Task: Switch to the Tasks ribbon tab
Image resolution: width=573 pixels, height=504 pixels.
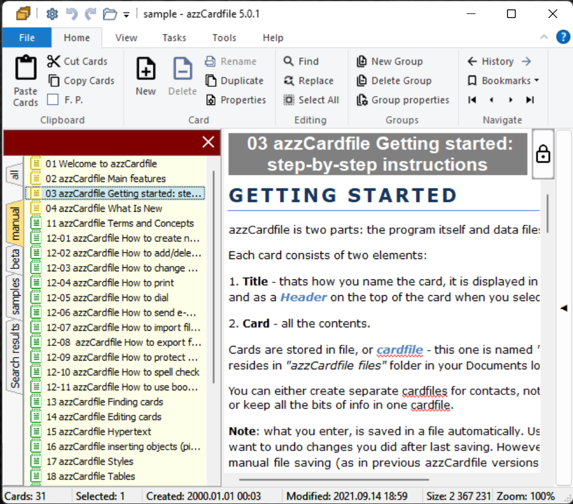Action: [174, 37]
